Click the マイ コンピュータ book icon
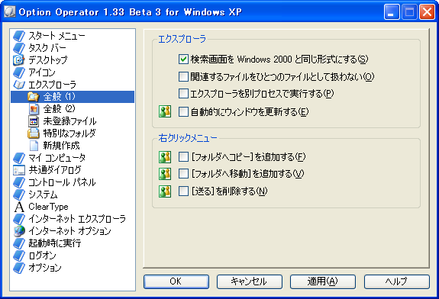This screenshot has height=299, width=439. pyautogui.click(x=19, y=158)
